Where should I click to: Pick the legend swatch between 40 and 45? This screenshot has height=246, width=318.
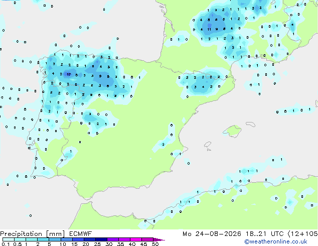tap(136, 239)
